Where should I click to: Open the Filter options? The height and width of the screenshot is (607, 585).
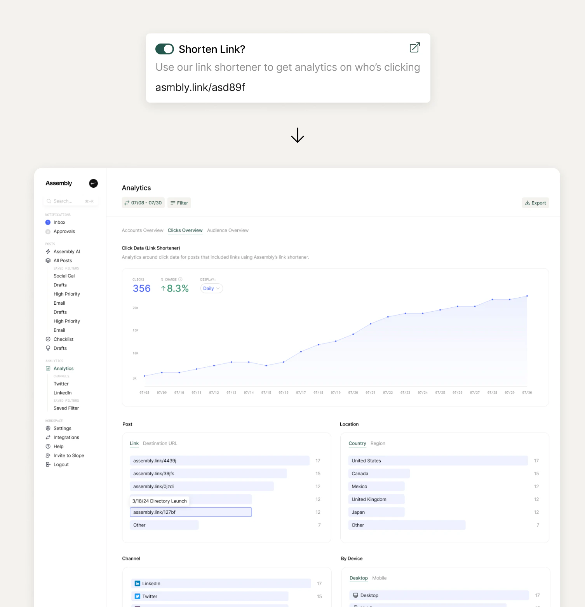[x=179, y=202]
